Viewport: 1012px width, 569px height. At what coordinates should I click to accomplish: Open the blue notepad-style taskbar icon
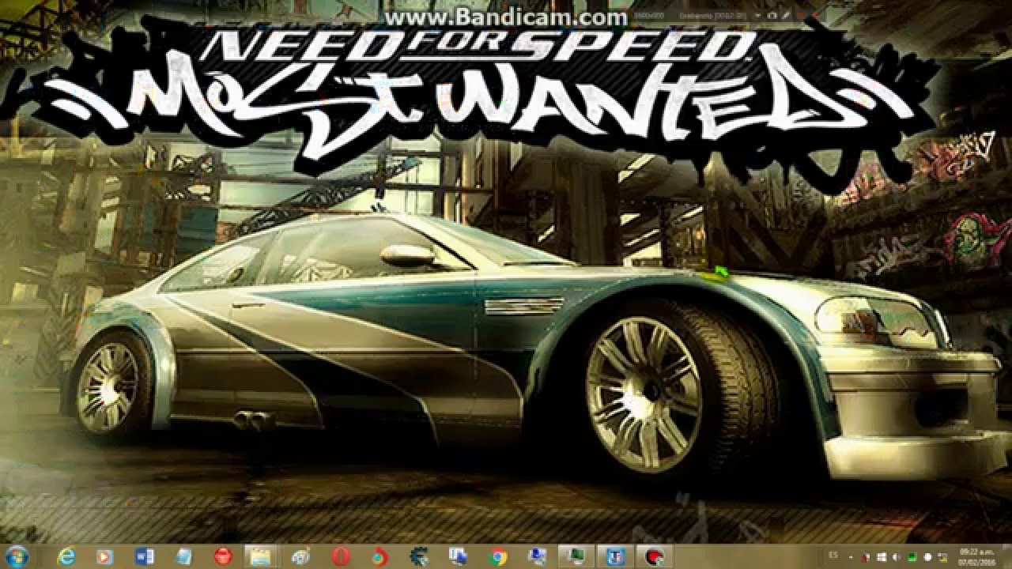tap(183, 556)
